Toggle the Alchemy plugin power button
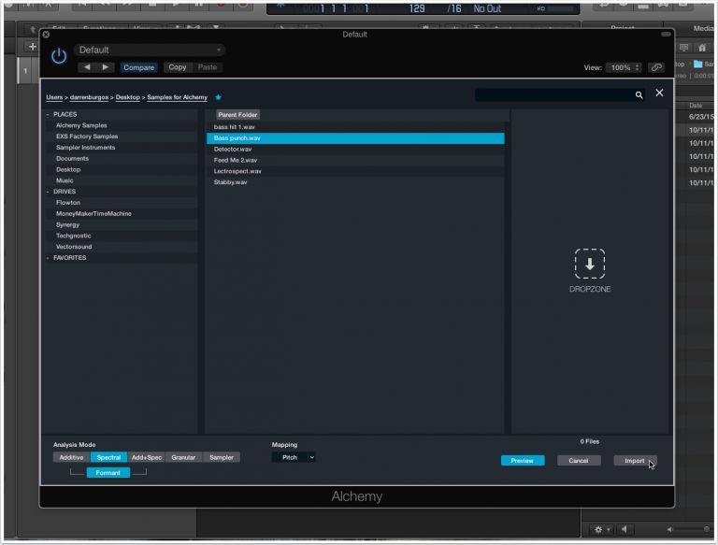Image resolution: width=718 pixels, height=545 pixels. [x=59, y=56]
